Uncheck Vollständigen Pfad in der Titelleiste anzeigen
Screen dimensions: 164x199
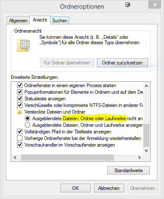click(x=19, y=132)
